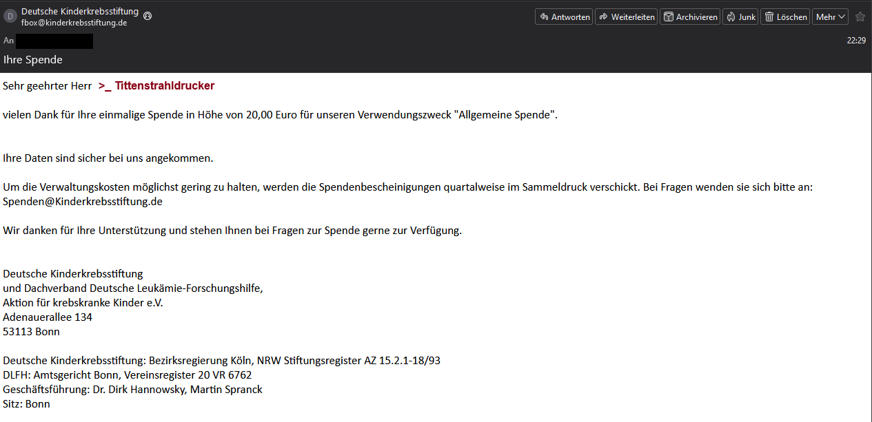Click the subject line 'Ihre Spende'

pos(33,60)
